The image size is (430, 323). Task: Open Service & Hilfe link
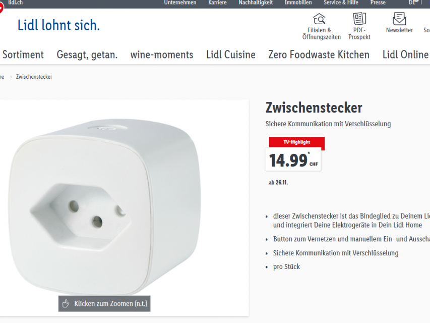(341, 3)
